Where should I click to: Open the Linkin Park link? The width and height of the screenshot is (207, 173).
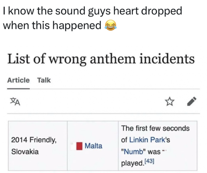tap(147, 140)
